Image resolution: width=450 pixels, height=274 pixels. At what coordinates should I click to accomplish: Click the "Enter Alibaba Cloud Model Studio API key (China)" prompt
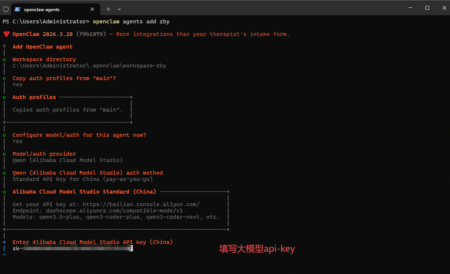pyautogui.click(x=92, y=242)
